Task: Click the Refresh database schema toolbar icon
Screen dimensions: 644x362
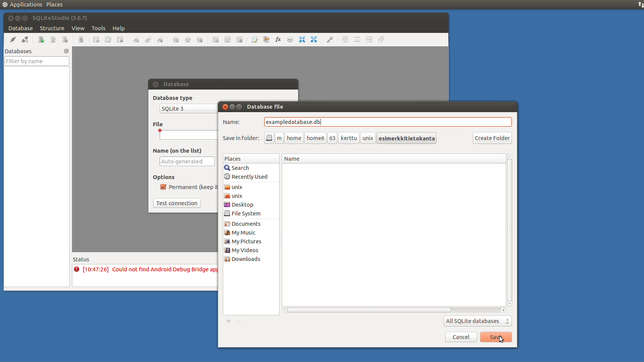Action: [x=81, y=39]
